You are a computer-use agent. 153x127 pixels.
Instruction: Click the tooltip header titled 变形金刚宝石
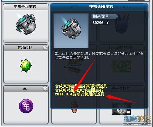point(99,7)
